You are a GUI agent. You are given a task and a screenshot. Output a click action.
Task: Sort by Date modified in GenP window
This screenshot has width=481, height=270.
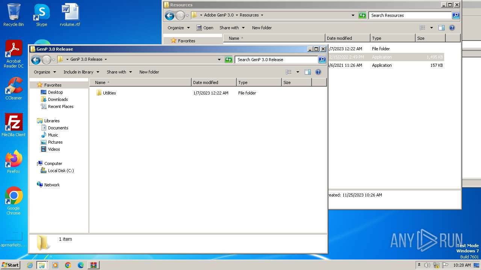[214, 82]
